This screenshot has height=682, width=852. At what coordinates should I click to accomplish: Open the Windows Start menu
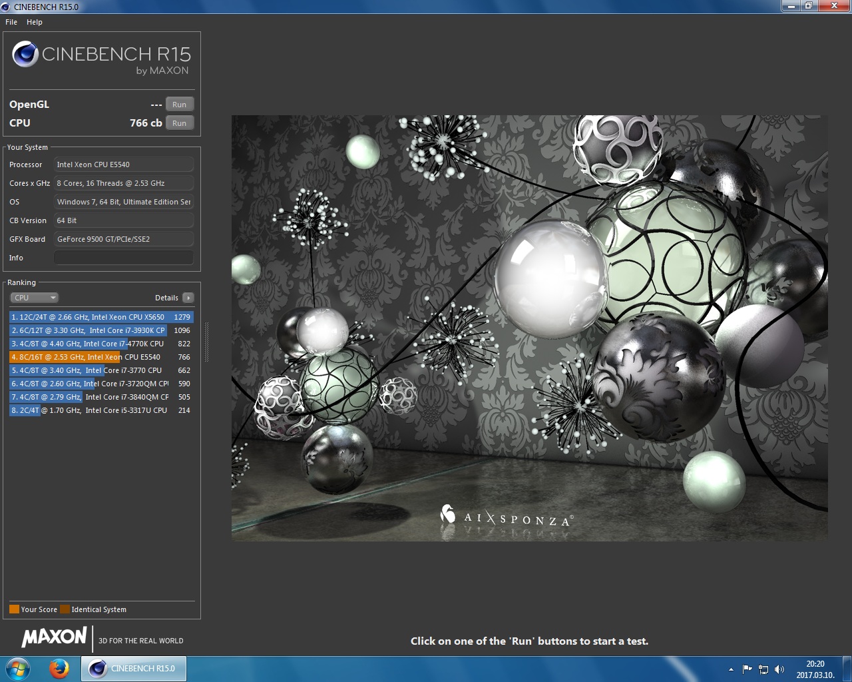pos(18,669)
